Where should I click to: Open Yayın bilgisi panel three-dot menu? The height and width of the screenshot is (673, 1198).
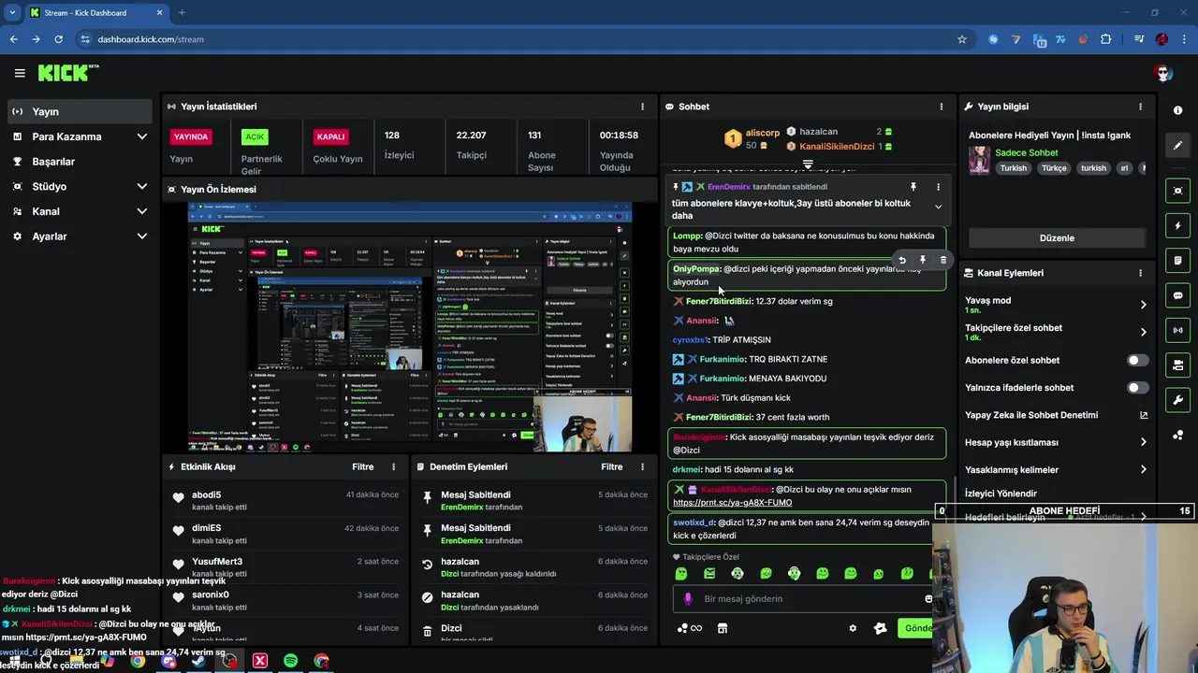pos(1140,107)
